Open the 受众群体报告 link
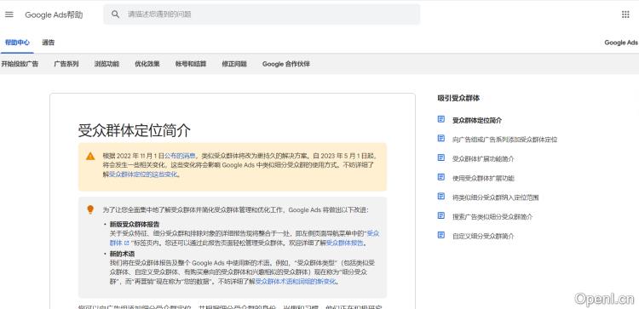 [345, 243]
